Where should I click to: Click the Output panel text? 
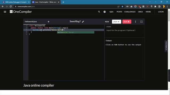pos(123,45)
